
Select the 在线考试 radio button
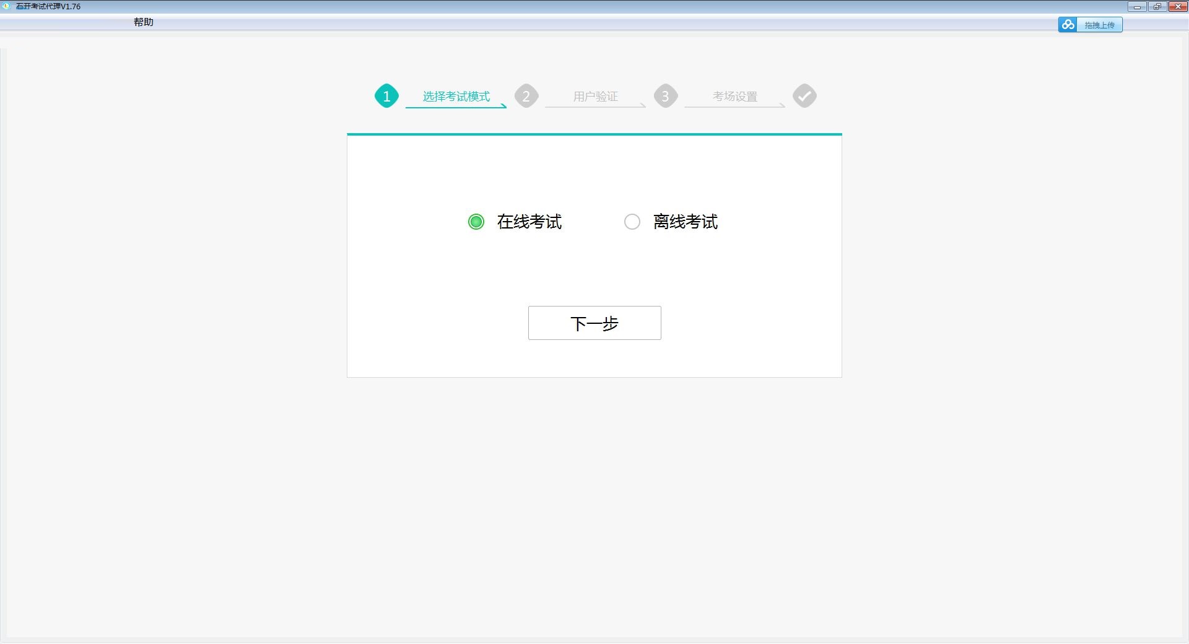tap(476, 222)
